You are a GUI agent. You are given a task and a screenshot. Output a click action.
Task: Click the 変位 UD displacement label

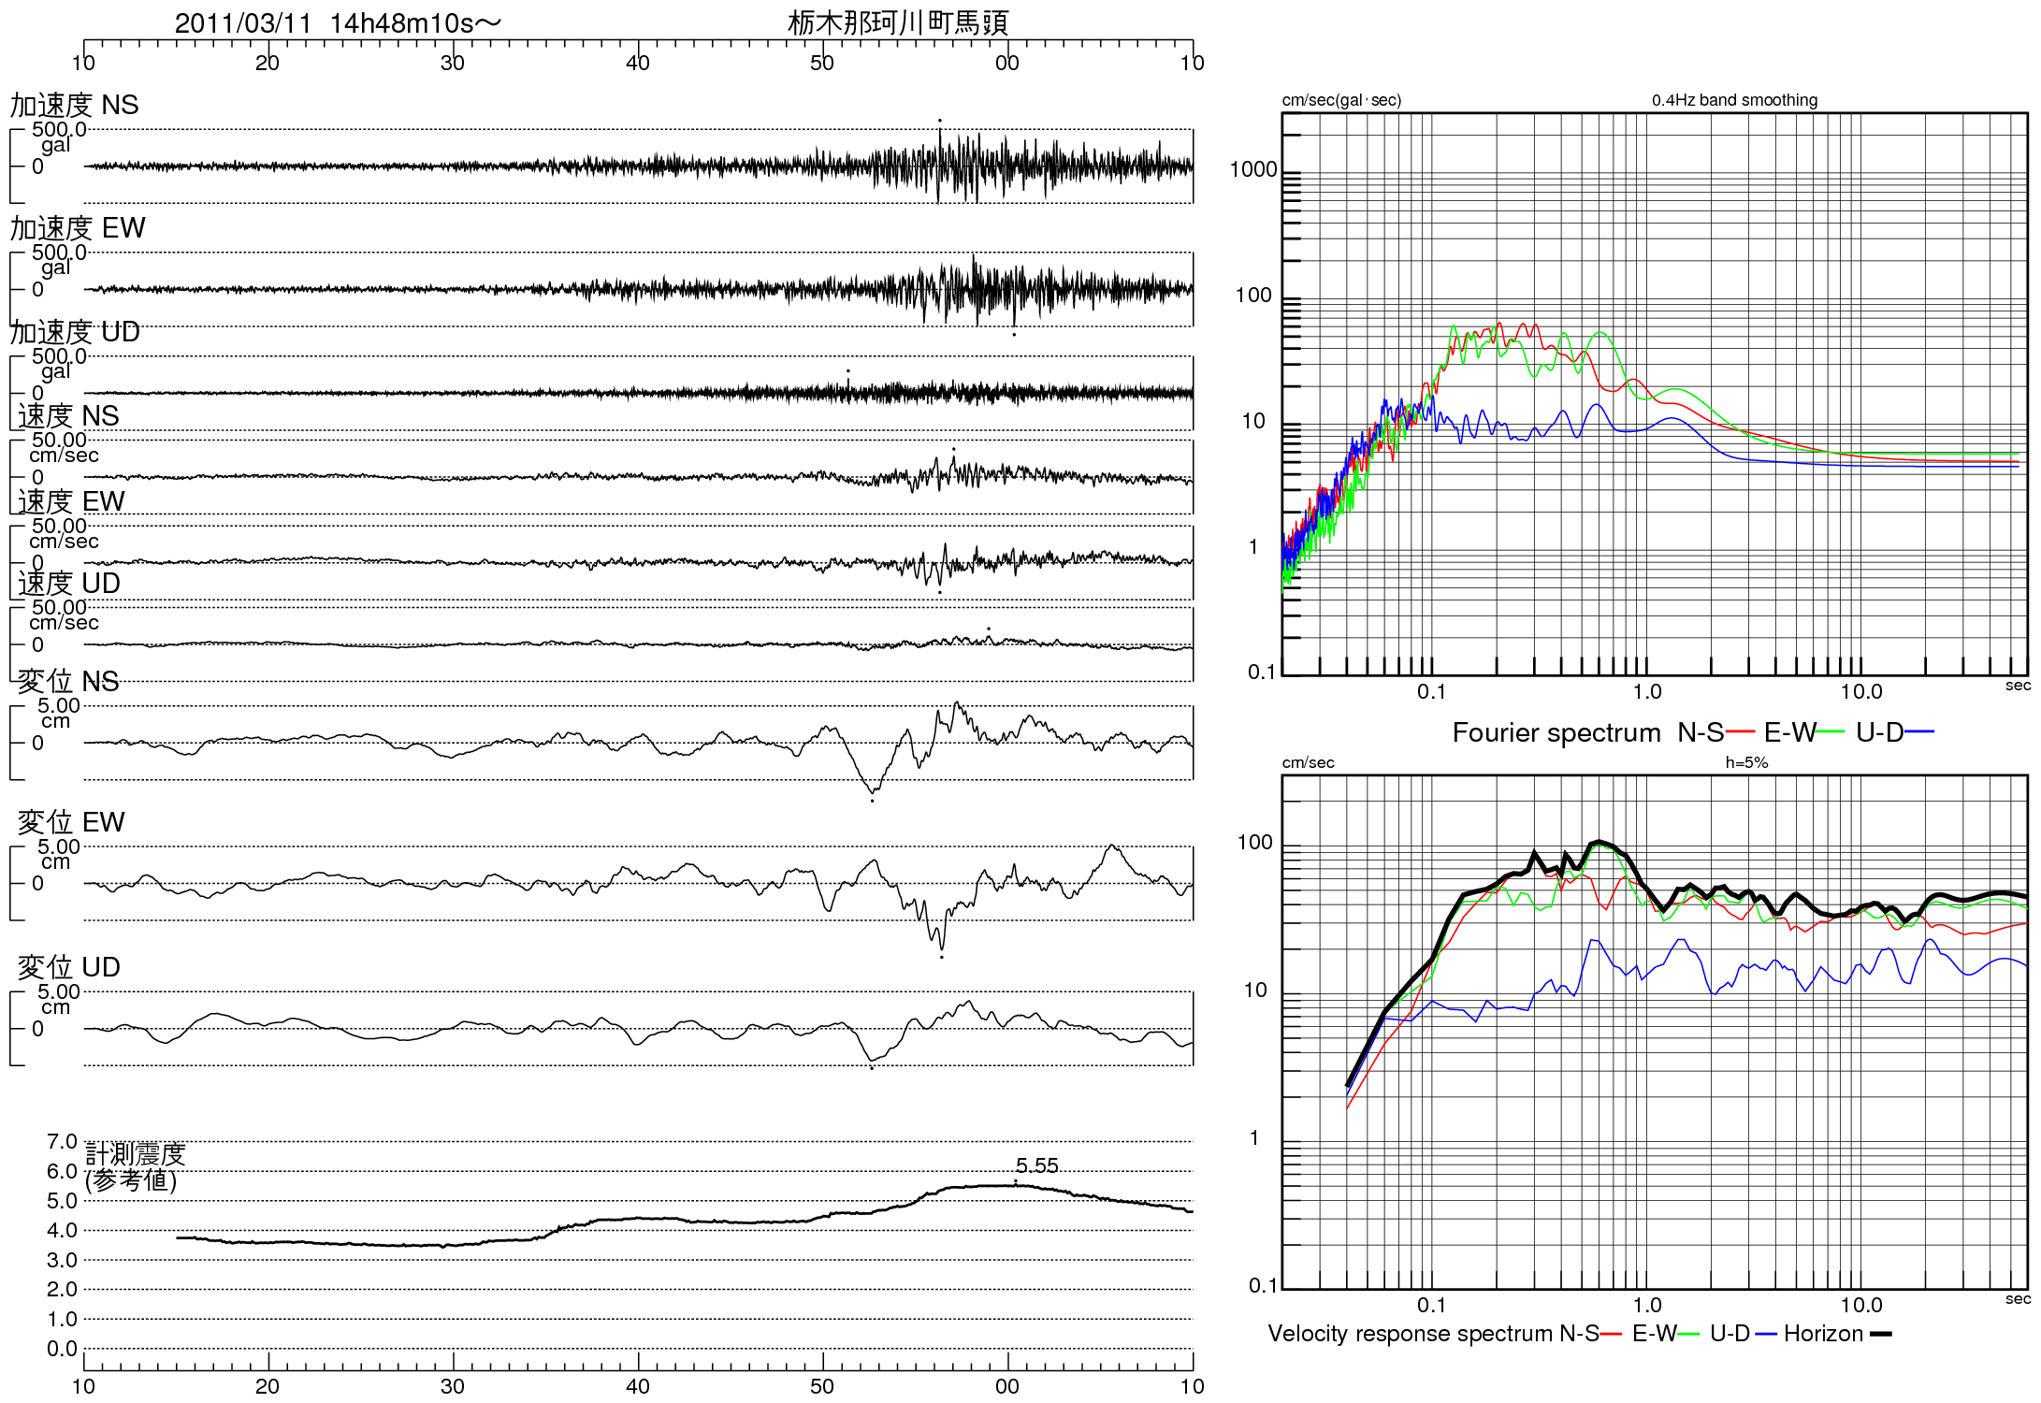(69, 967)
